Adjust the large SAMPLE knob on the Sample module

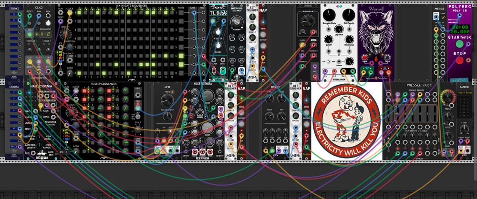(x=307, y=20)
